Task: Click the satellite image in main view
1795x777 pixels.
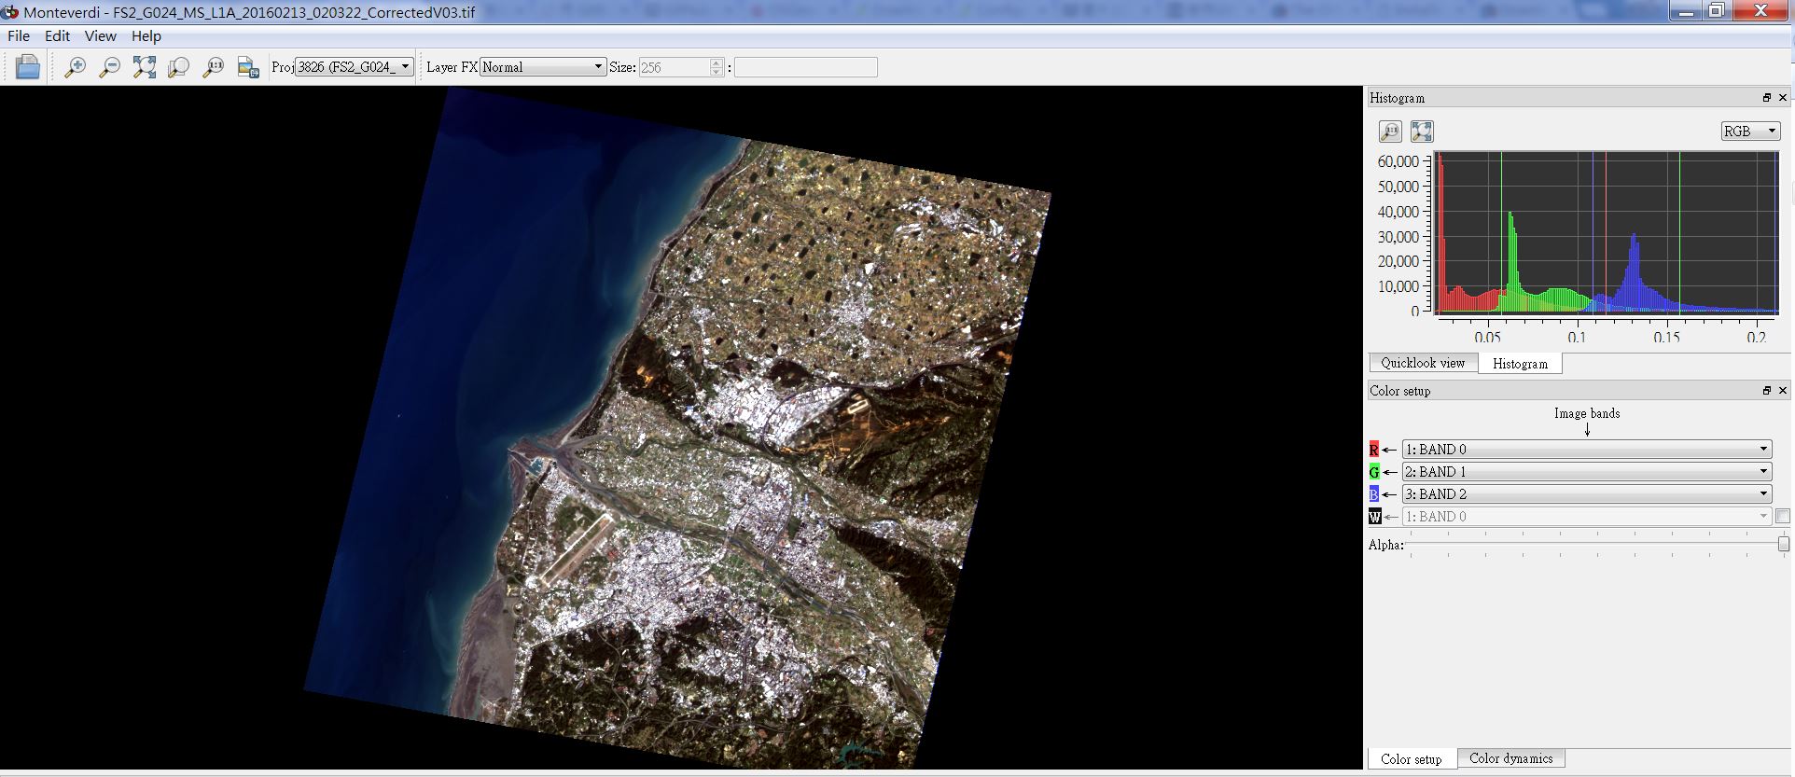Action: (x=679, y=429)
